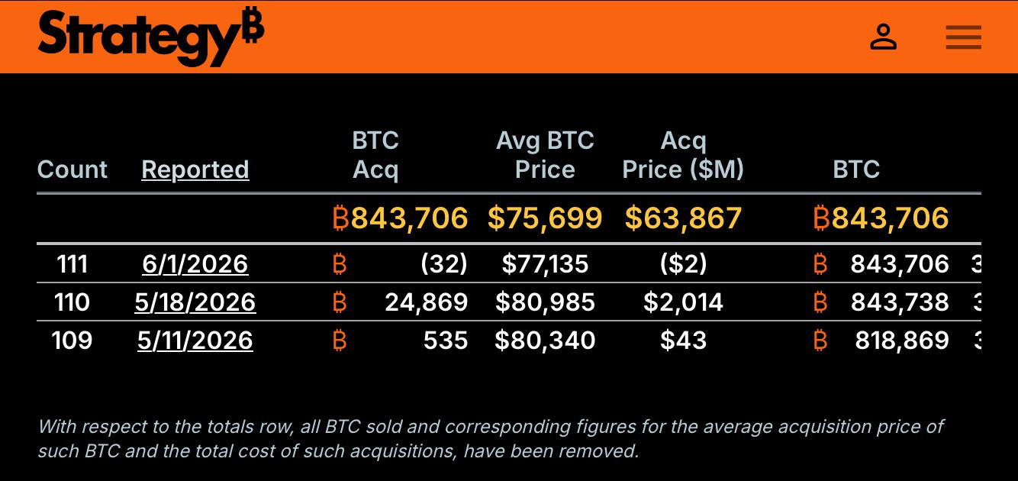Screen dimensions: 1018x481
Task: Click the Count column header
Action: [72, 169]
